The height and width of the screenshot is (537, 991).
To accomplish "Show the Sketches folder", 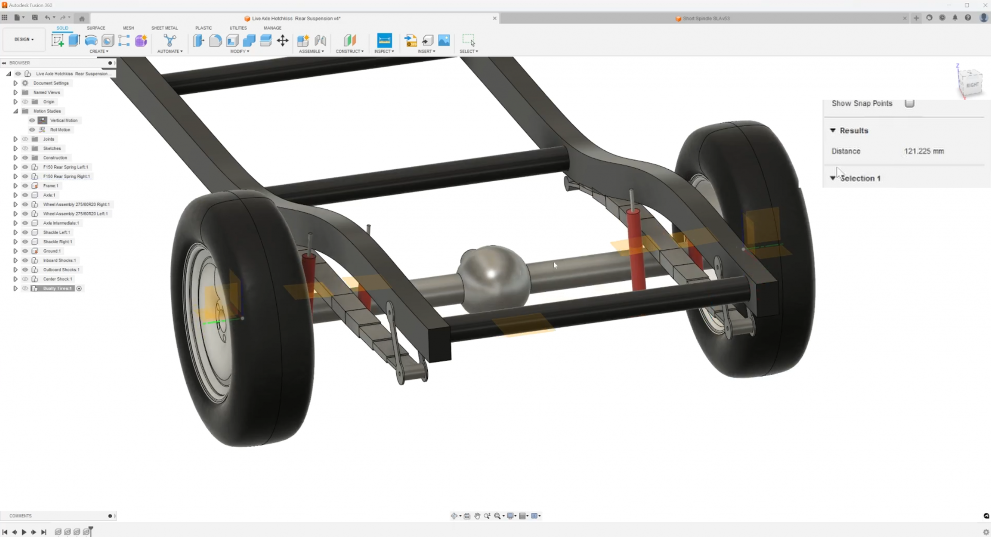I will (x=26, y=148).
